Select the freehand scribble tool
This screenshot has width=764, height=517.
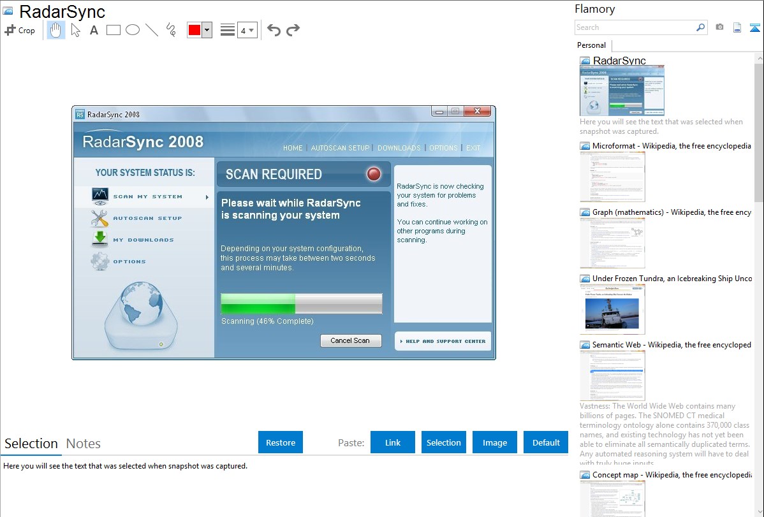[171, 30]
